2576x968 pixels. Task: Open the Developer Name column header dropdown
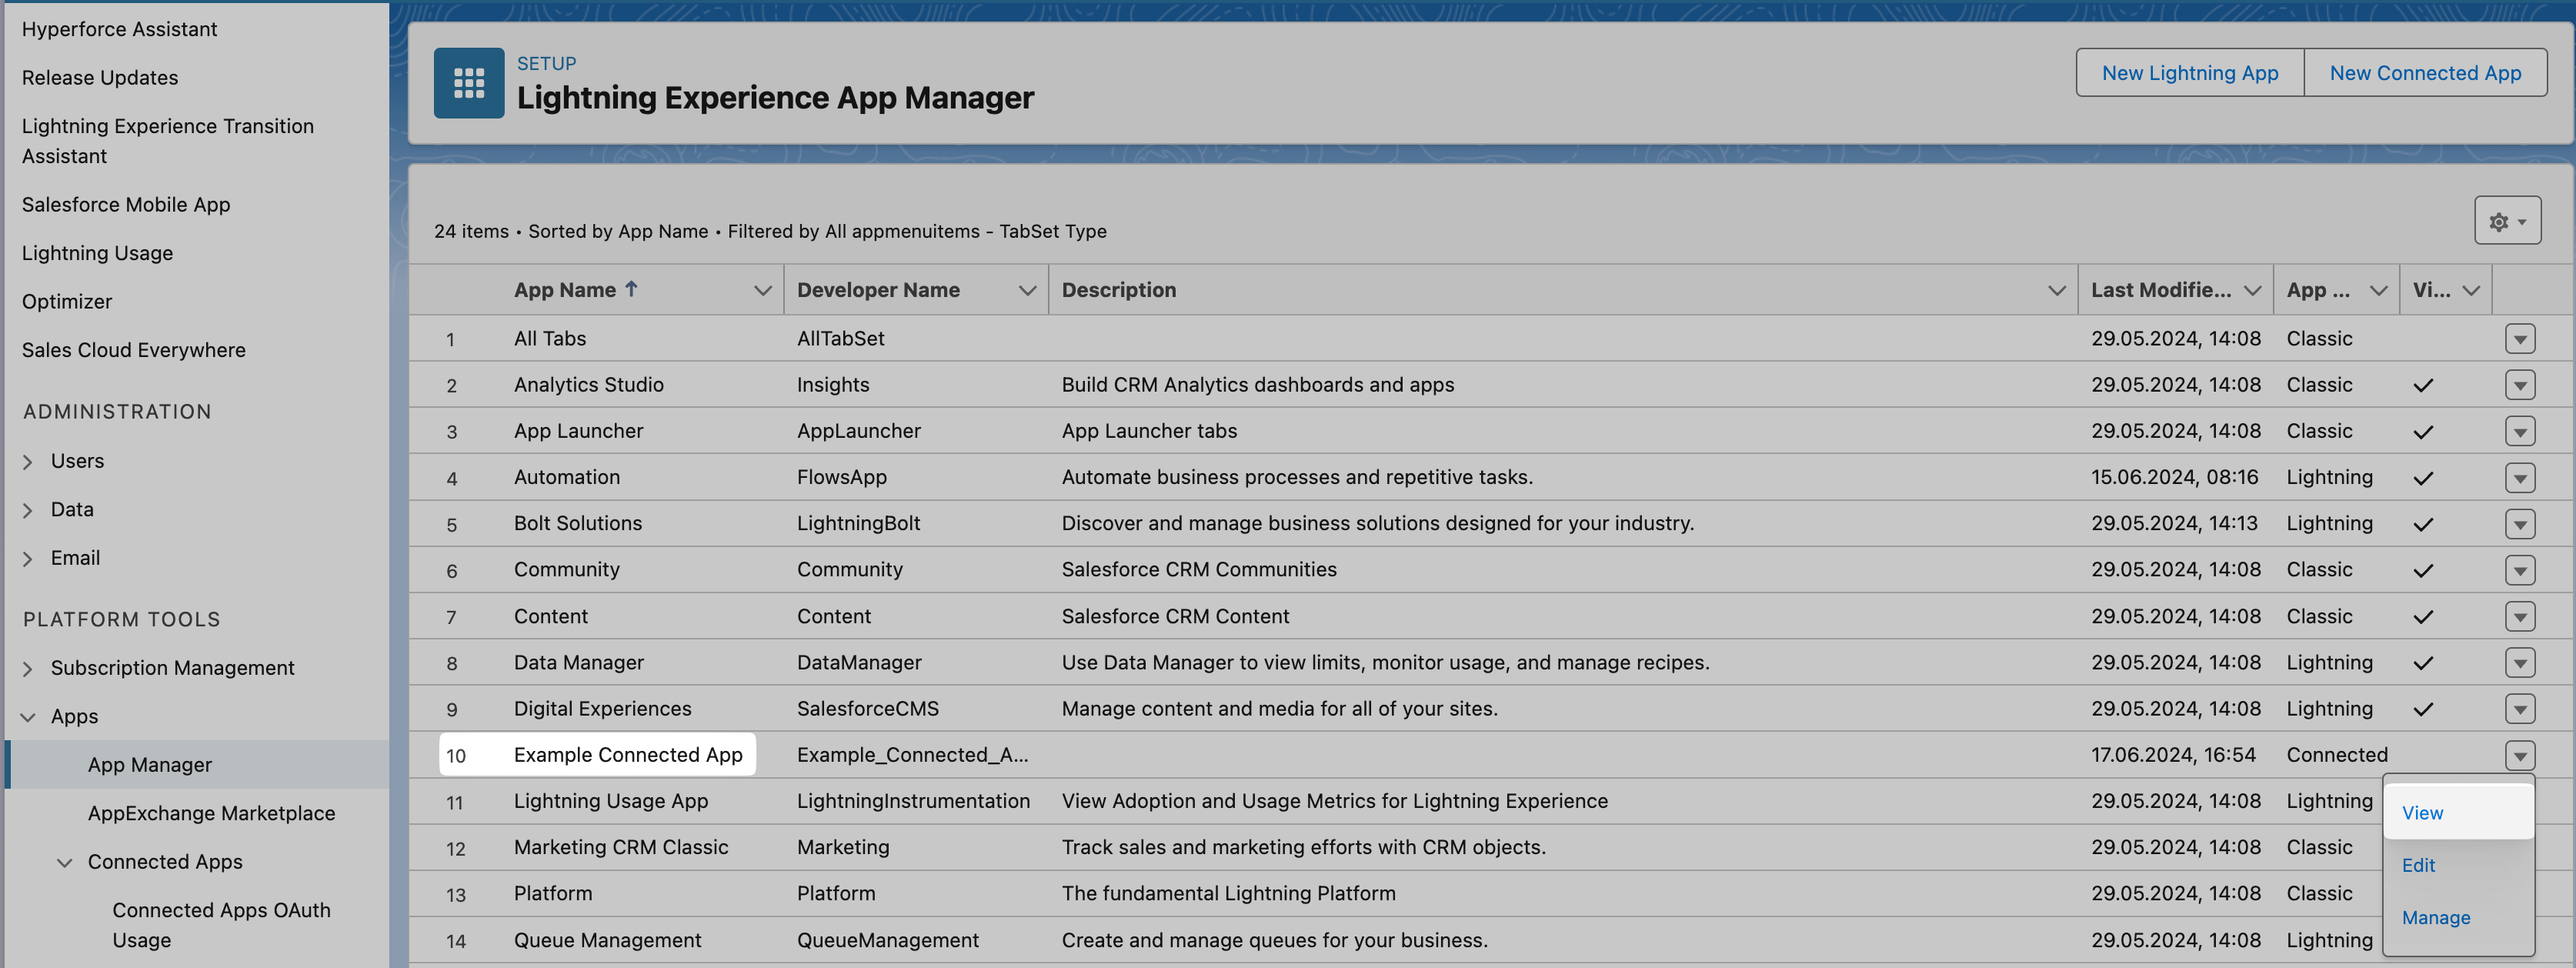1026,290
